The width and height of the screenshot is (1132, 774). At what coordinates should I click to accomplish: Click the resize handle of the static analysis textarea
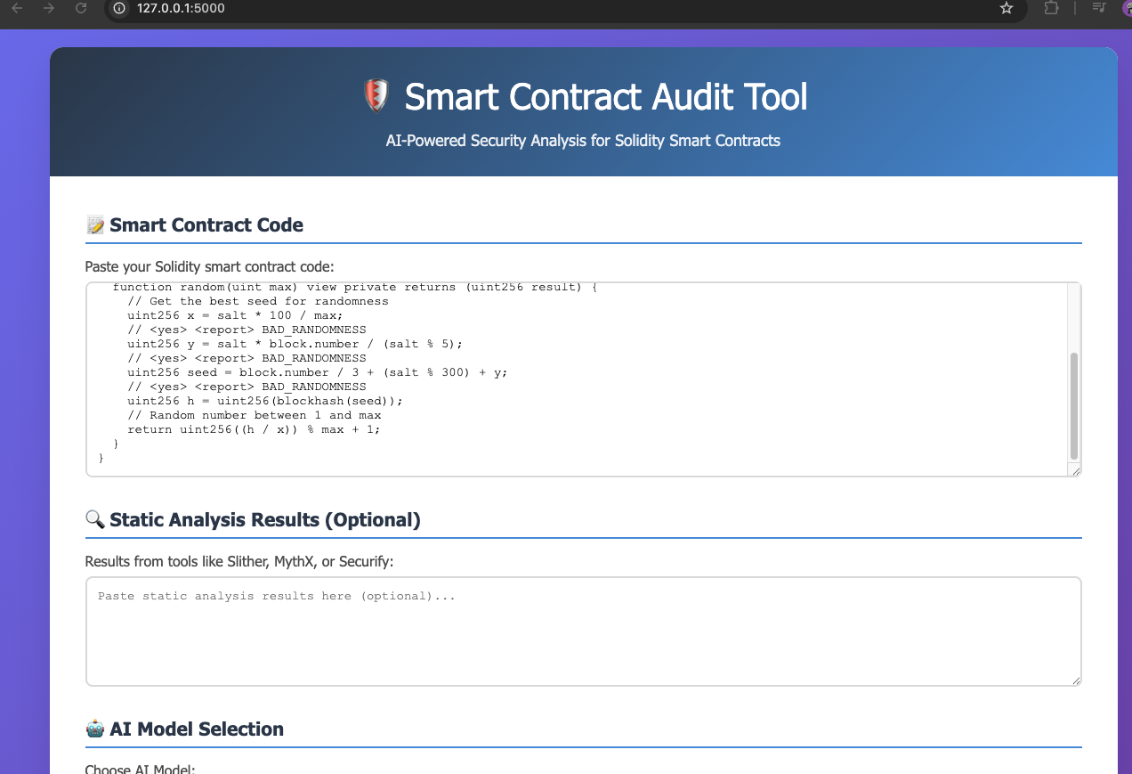tap(1076, 680)
